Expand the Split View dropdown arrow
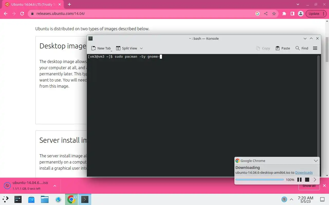The image size is (329, 205). (141, 48)
